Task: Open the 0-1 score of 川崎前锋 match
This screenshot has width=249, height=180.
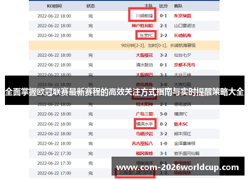Action: (x=163, y=16)
